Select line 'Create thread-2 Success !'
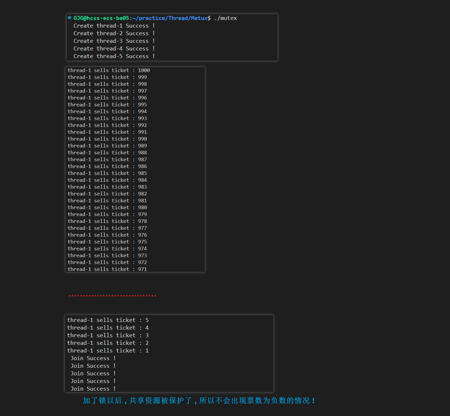450x416 pixels. point(114,33)
